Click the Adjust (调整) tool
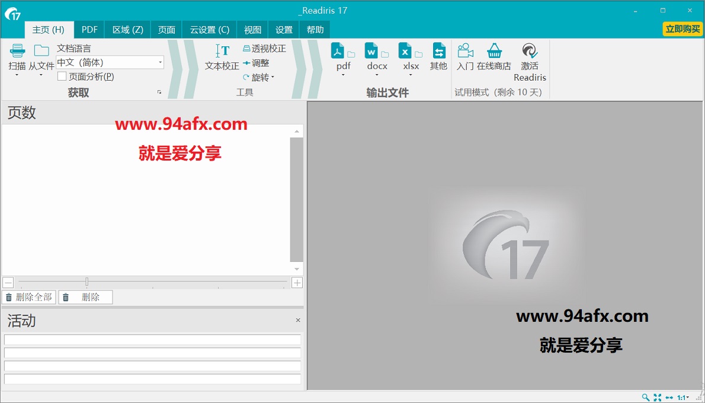The height and width of the screenshot is (403, 705). click(256, 63)
